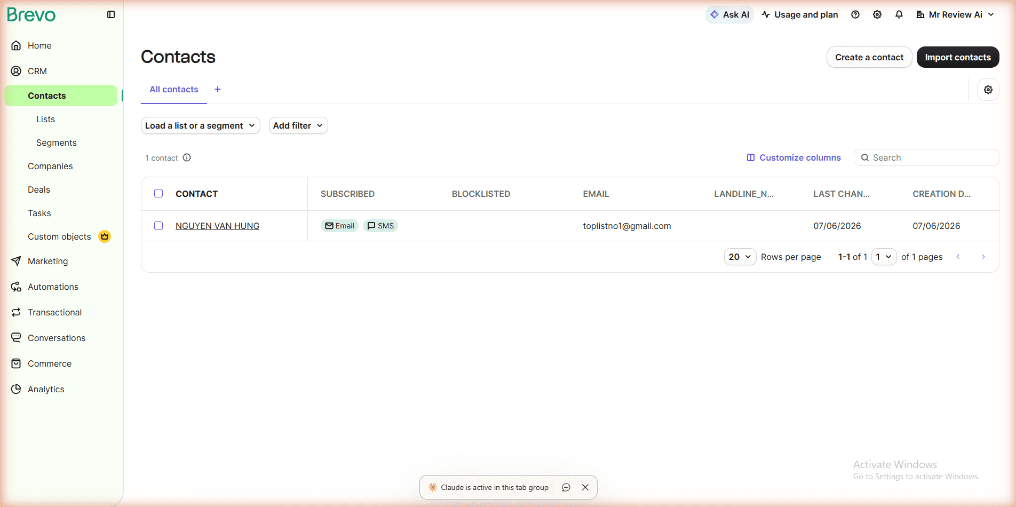The image size is (1016, 507).
Task: Open Companies in the sidebar
Action: (50, 166)
